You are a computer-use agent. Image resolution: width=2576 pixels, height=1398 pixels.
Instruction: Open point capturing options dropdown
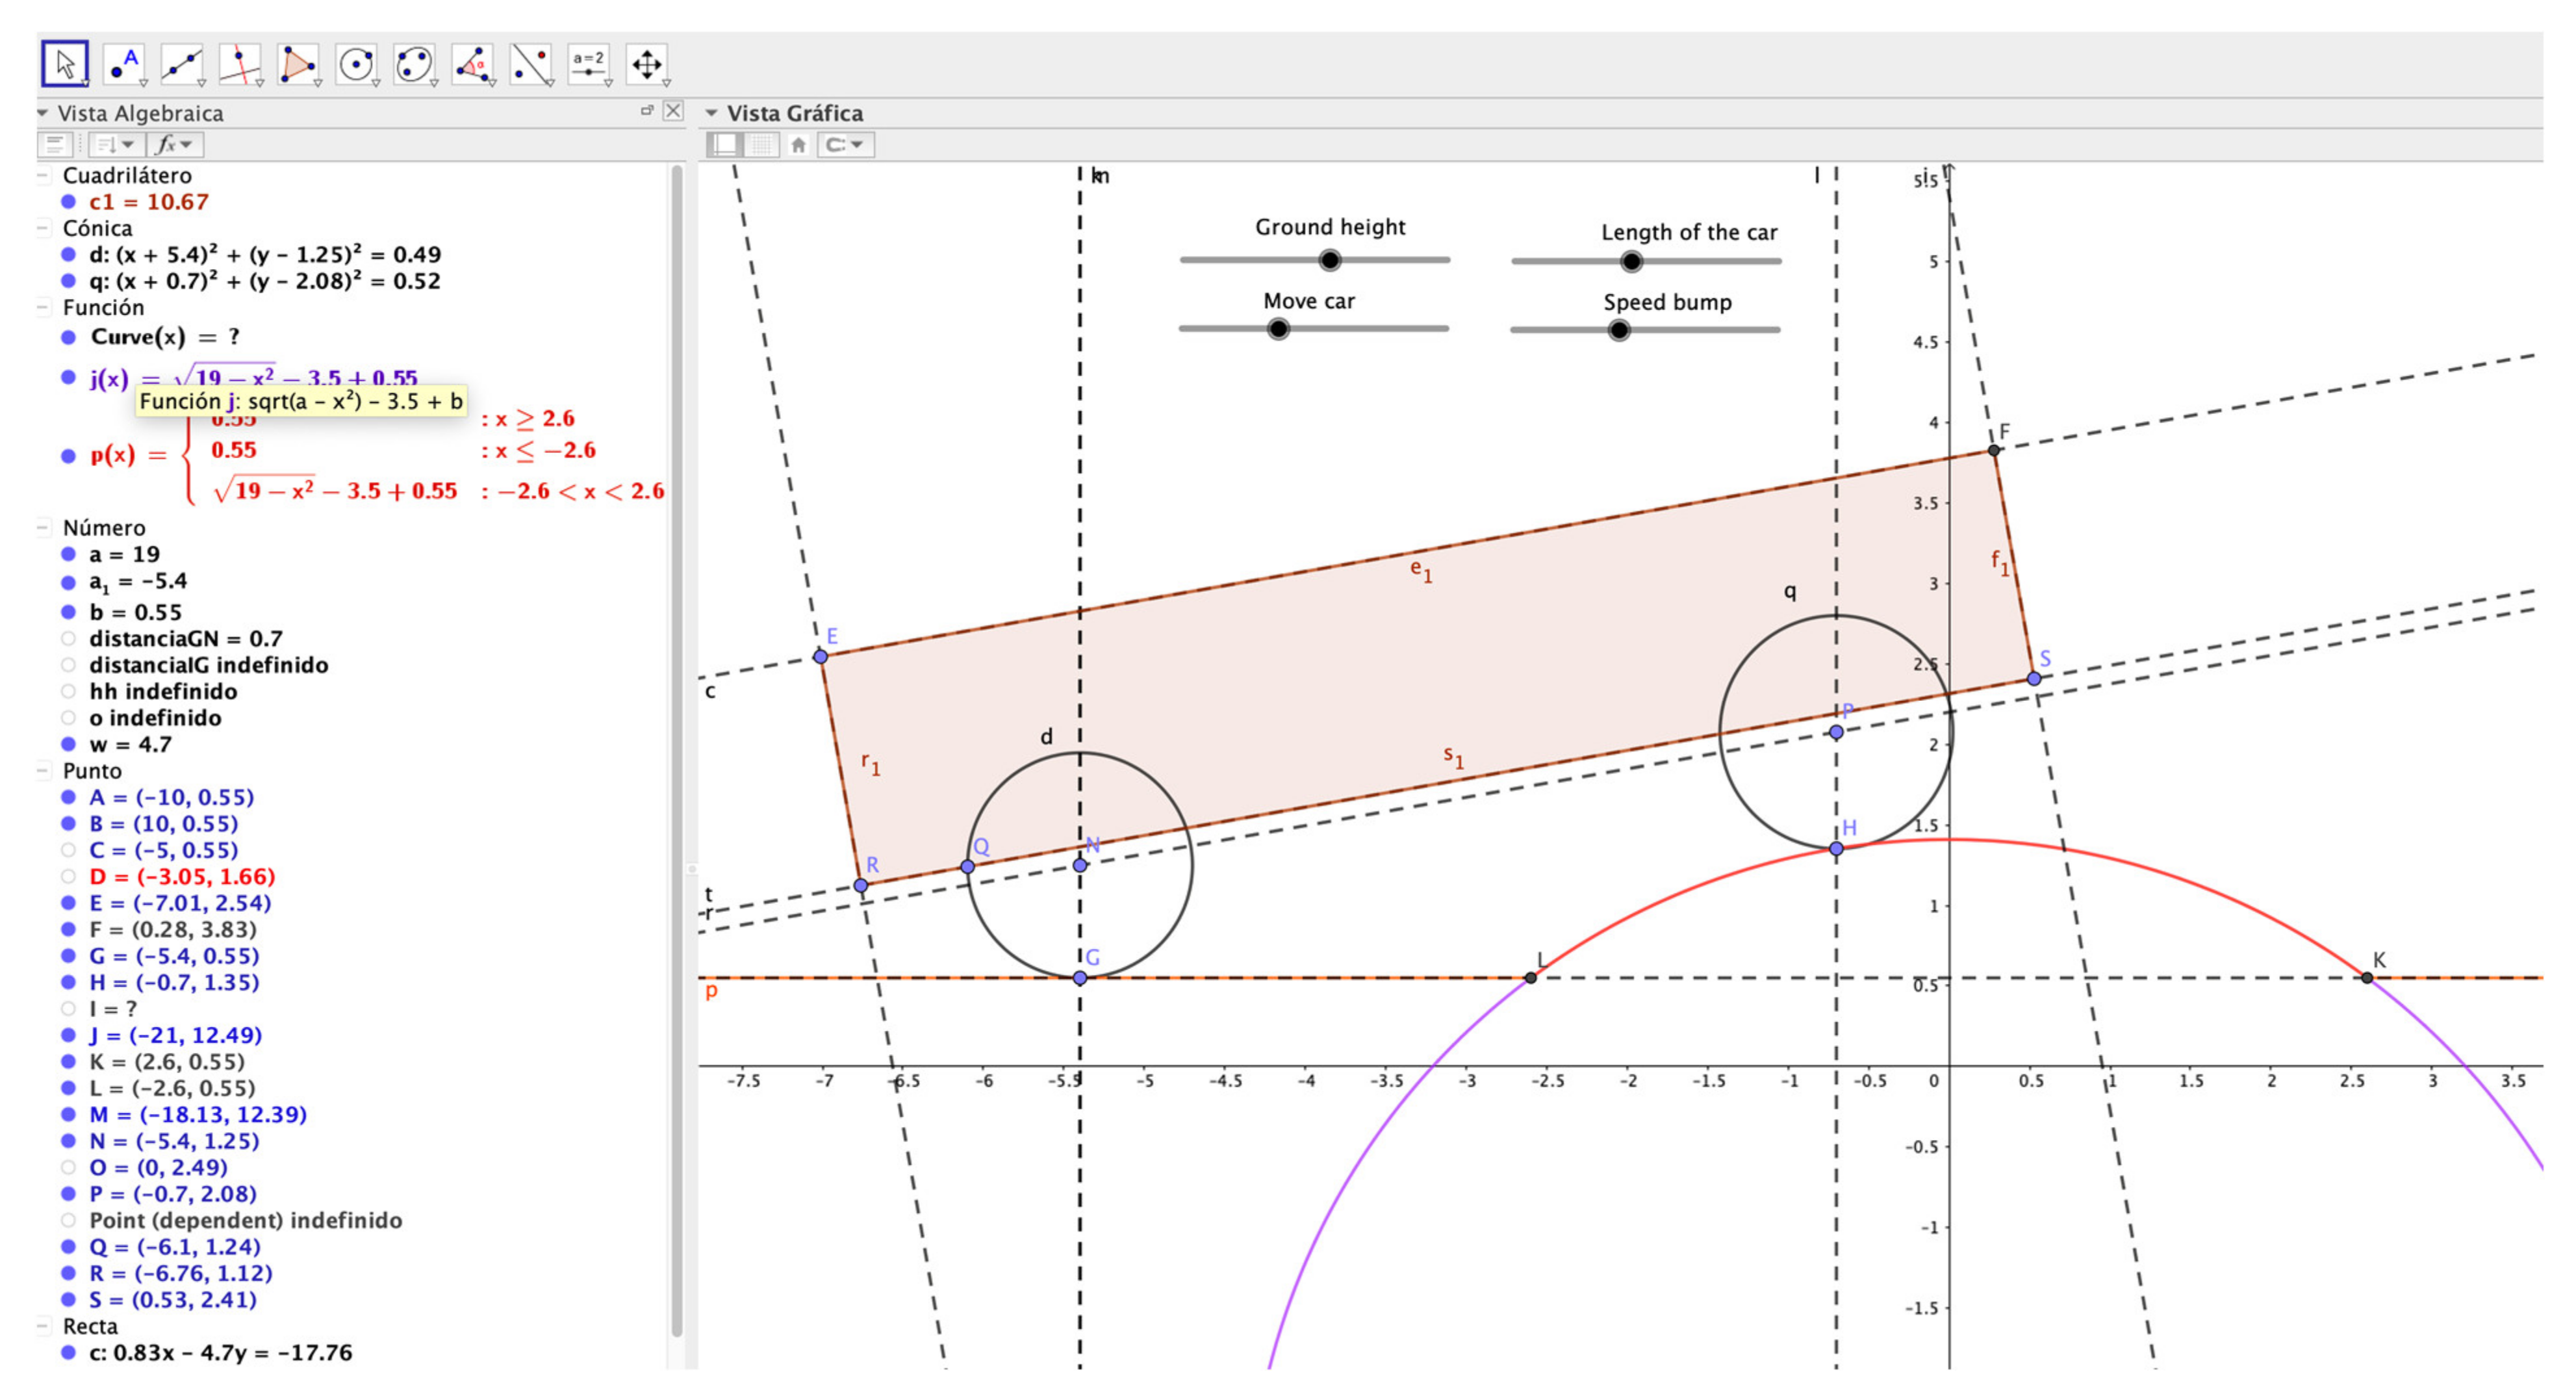point(846,145)
